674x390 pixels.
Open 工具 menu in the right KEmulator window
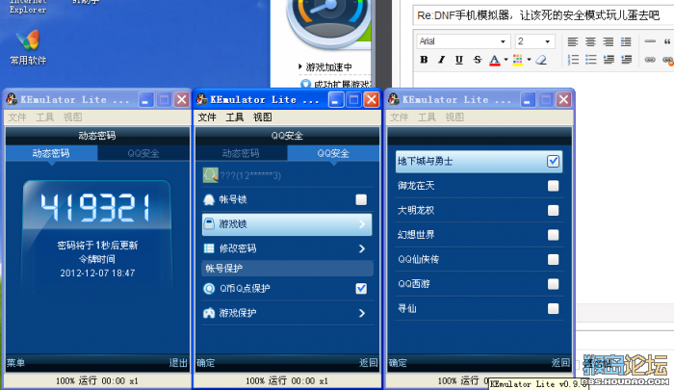pos(427,117)
